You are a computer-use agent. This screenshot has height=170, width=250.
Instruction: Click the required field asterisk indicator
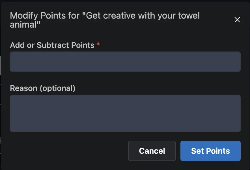click(98, 44)
